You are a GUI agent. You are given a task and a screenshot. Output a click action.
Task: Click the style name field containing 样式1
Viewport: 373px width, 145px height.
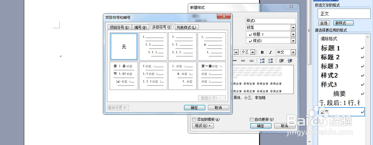coord(271,21)
